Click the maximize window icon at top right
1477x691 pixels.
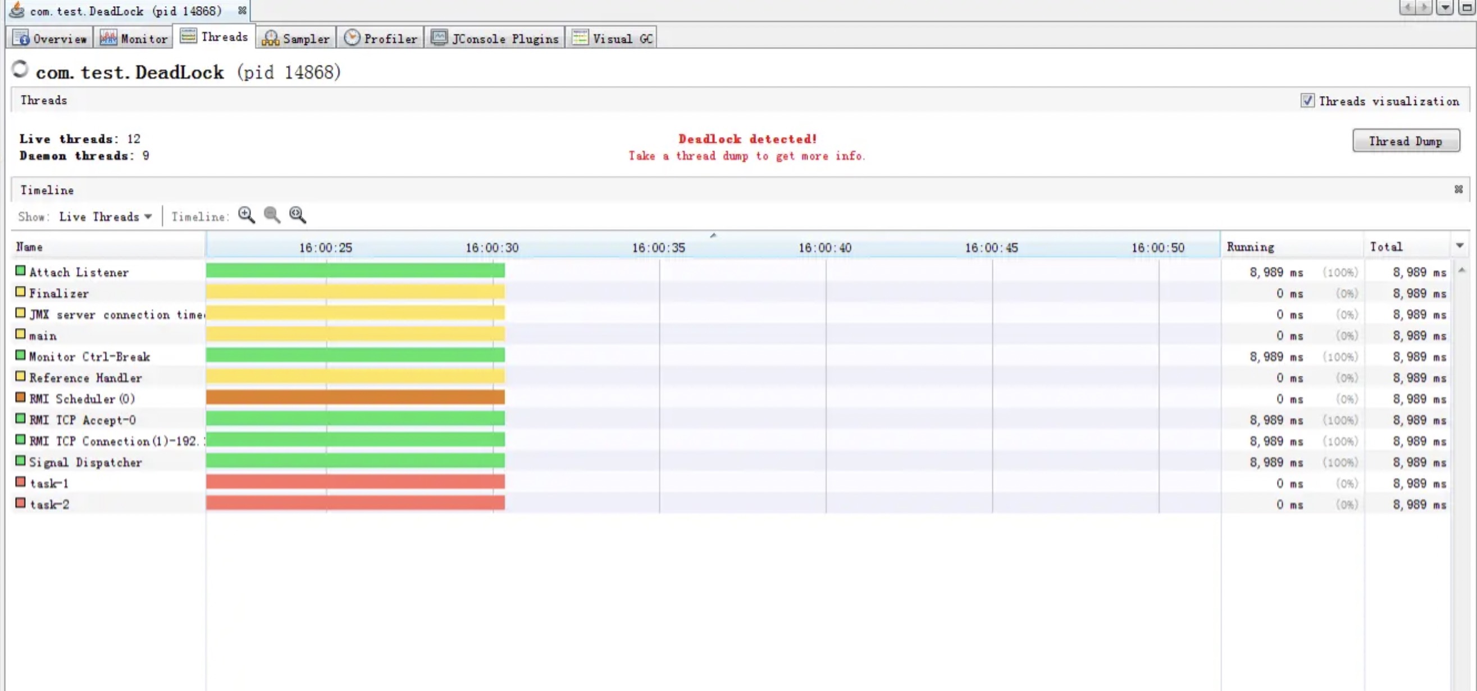pos(1467,7)
